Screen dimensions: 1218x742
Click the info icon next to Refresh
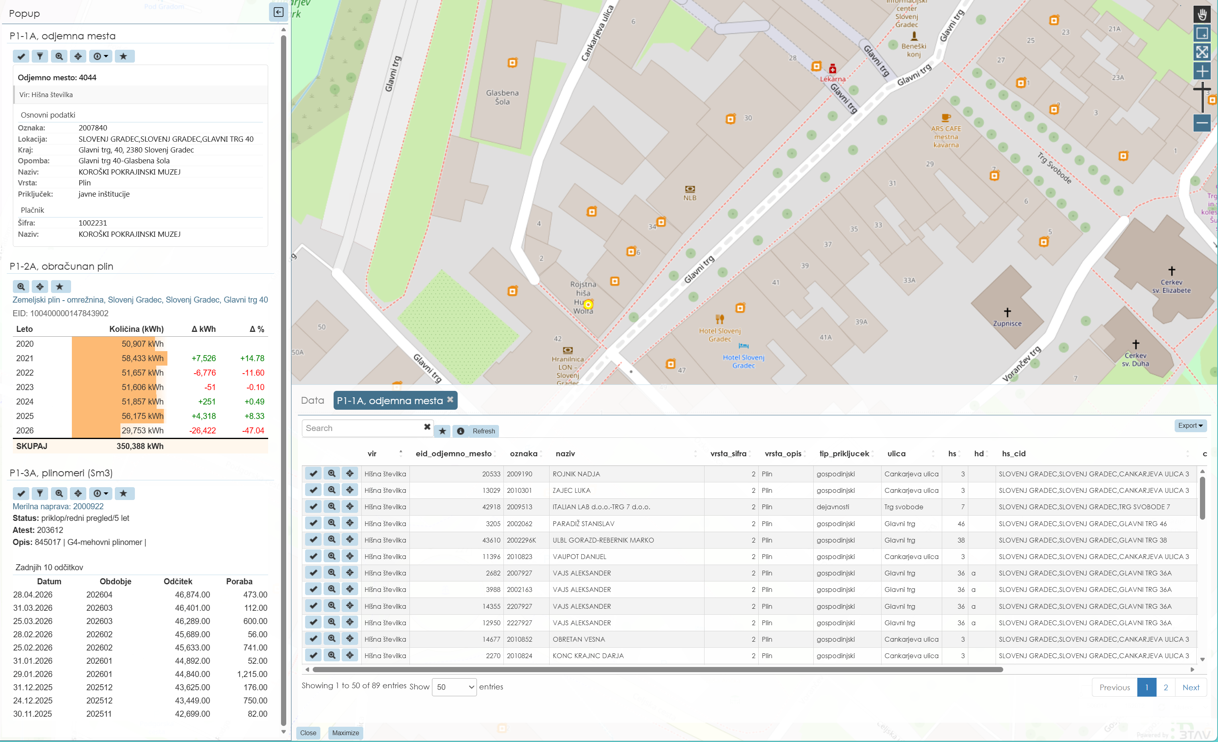(460, 431)
